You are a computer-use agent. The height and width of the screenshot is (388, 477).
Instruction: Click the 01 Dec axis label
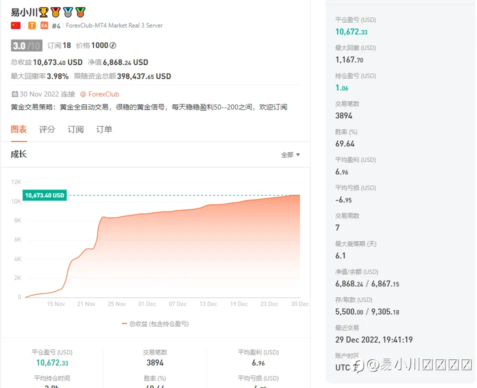pos(147,304)
